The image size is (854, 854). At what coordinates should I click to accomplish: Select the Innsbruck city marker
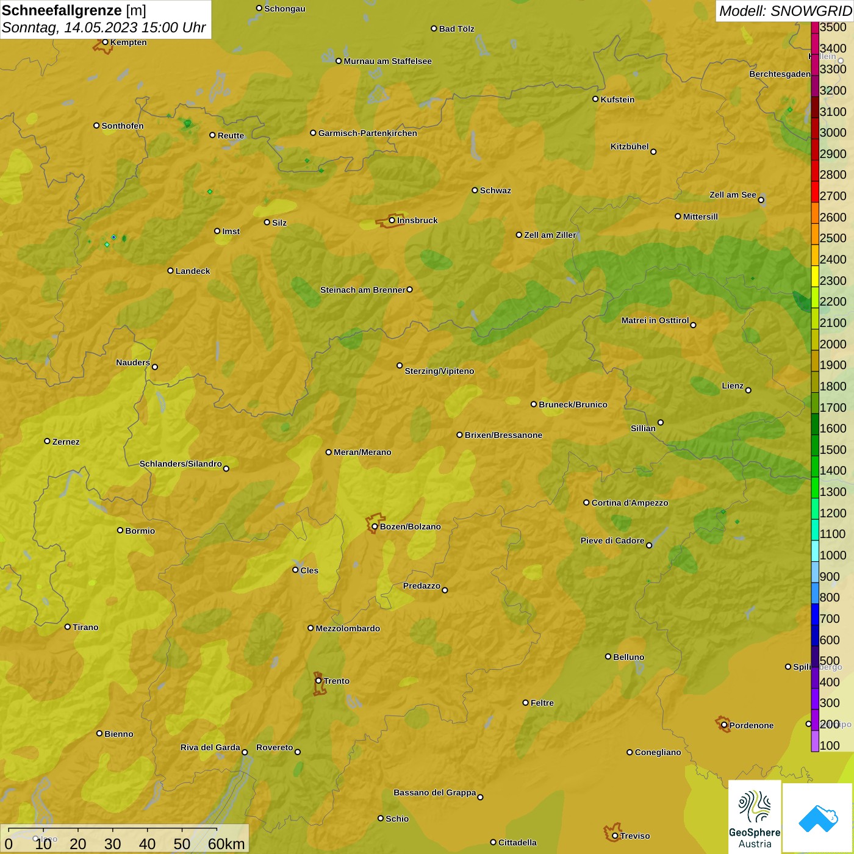tap(392, 220)
